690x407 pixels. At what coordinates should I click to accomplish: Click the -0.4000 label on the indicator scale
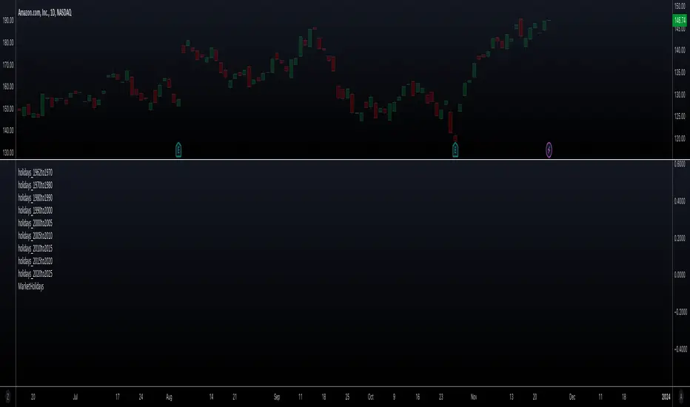click(x=680, y=349)
